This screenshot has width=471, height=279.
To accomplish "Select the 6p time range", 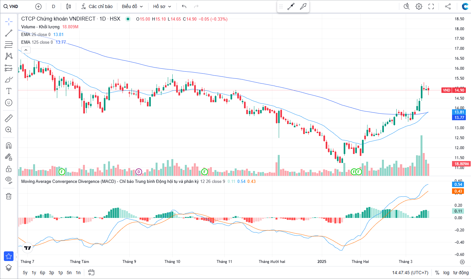I will click(x=42, y=273).
